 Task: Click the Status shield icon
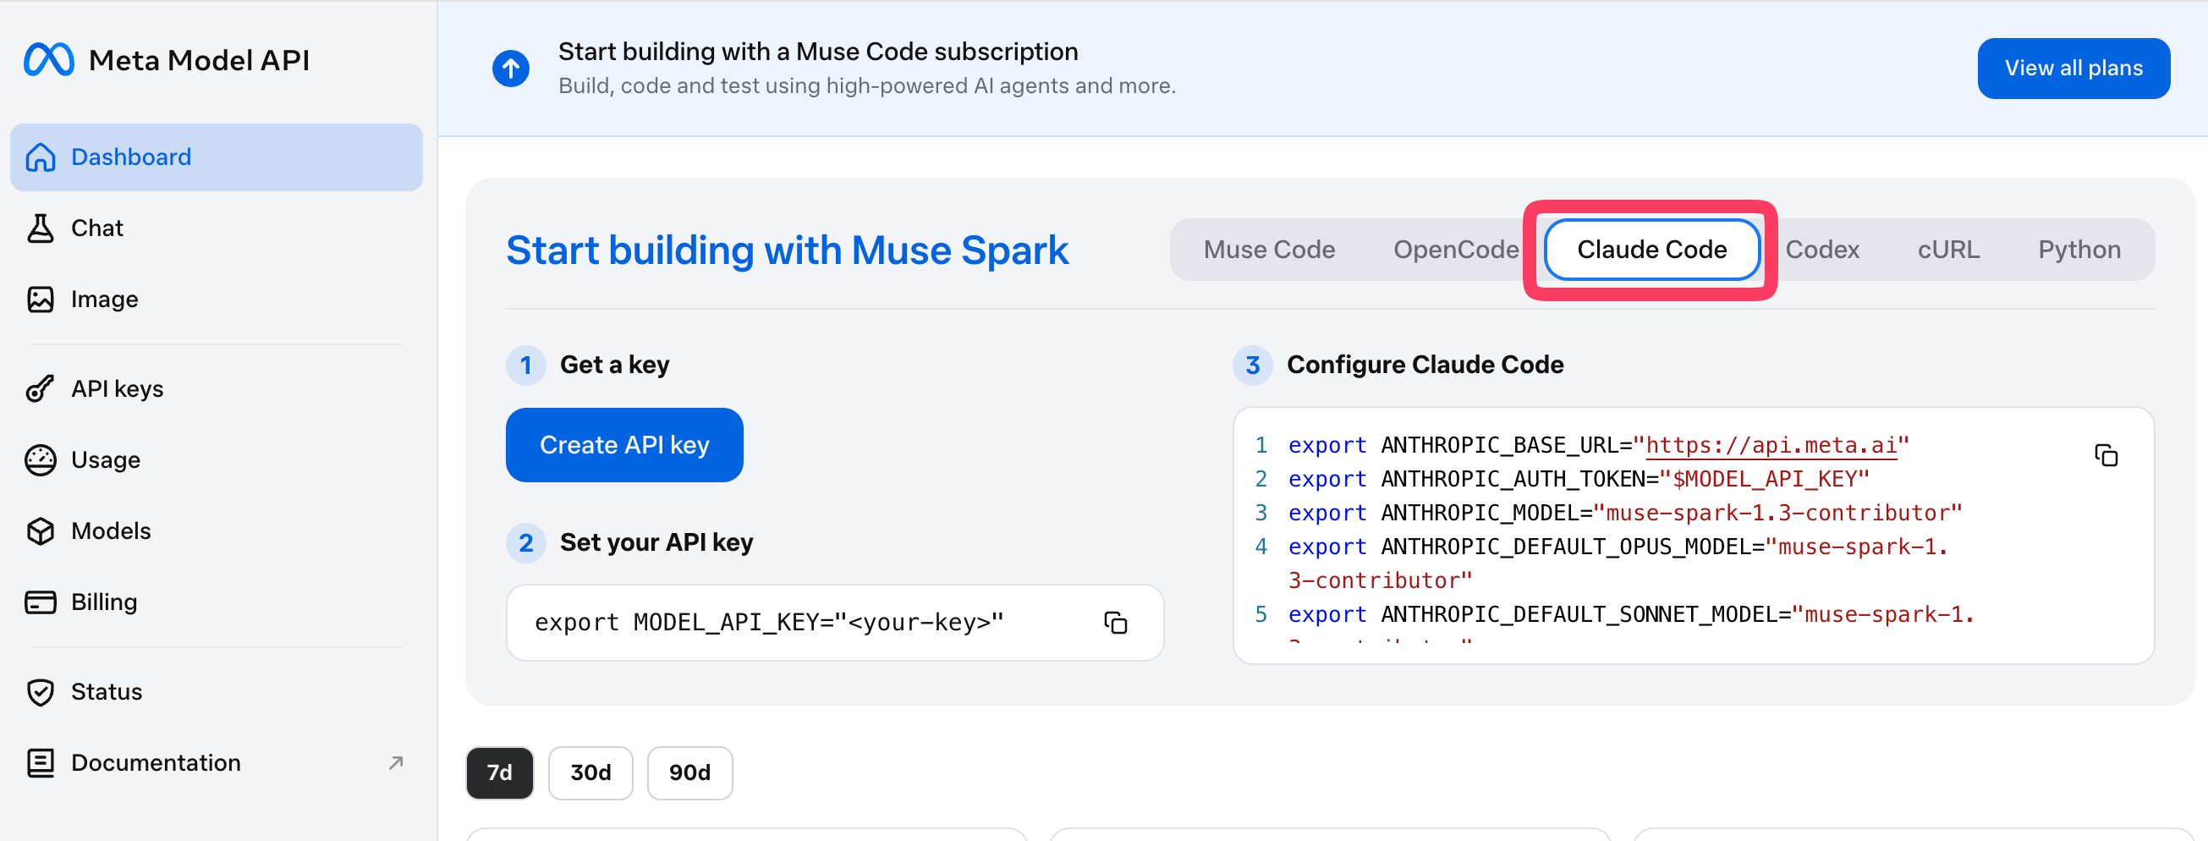[x=41, y=691]
